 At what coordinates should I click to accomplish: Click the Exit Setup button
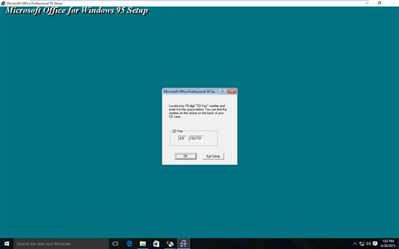[213, 156]
